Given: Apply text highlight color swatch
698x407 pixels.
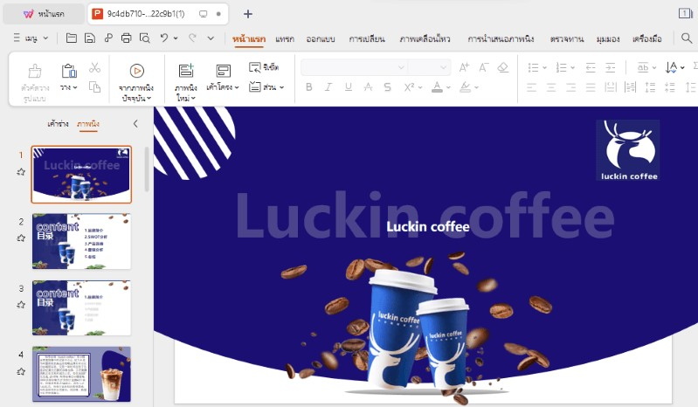Looking at the screenshot, I should pos(465,87).
